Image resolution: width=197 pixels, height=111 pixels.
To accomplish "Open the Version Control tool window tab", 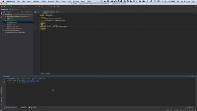I will (x=10, y=108).
